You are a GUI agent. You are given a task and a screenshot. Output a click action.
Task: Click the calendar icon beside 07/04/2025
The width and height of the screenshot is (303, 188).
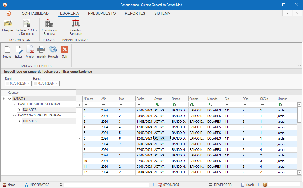[x=160, y=185]
